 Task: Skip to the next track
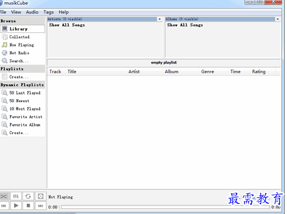pyautogui.click(x=40, y=206)
